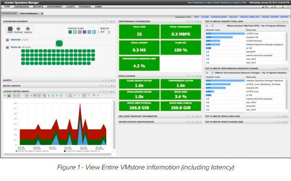Click the orange warning alerts icon in header
291x181 pixels.
pos(272,7)
